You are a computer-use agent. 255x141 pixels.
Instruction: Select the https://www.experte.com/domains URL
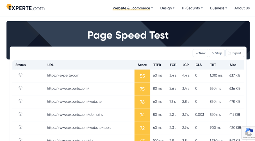pos(75,115)
